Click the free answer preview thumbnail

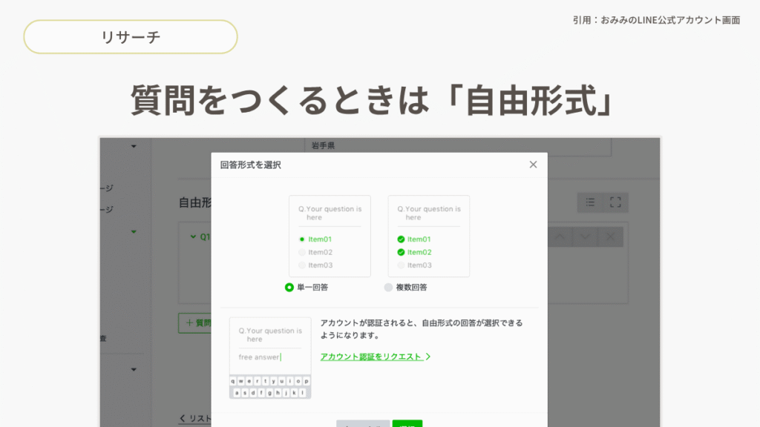coord(270,358)
